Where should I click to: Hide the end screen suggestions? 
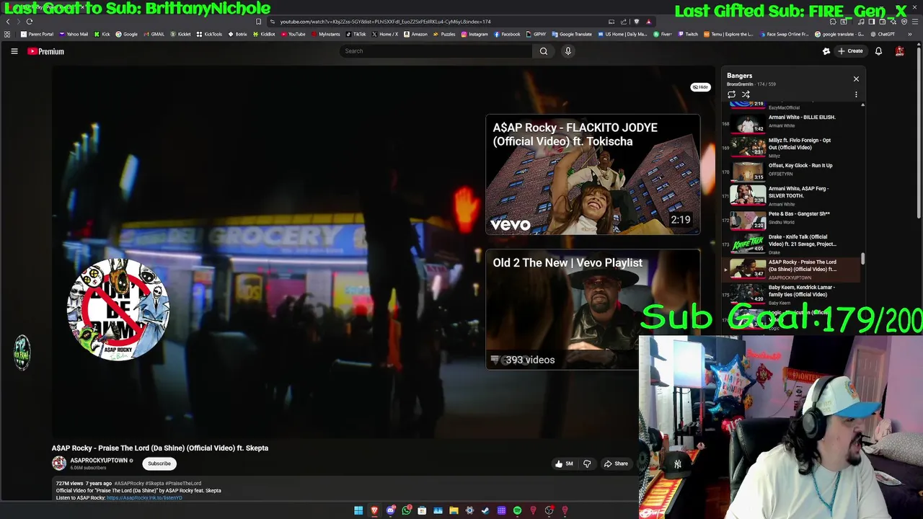700,87
